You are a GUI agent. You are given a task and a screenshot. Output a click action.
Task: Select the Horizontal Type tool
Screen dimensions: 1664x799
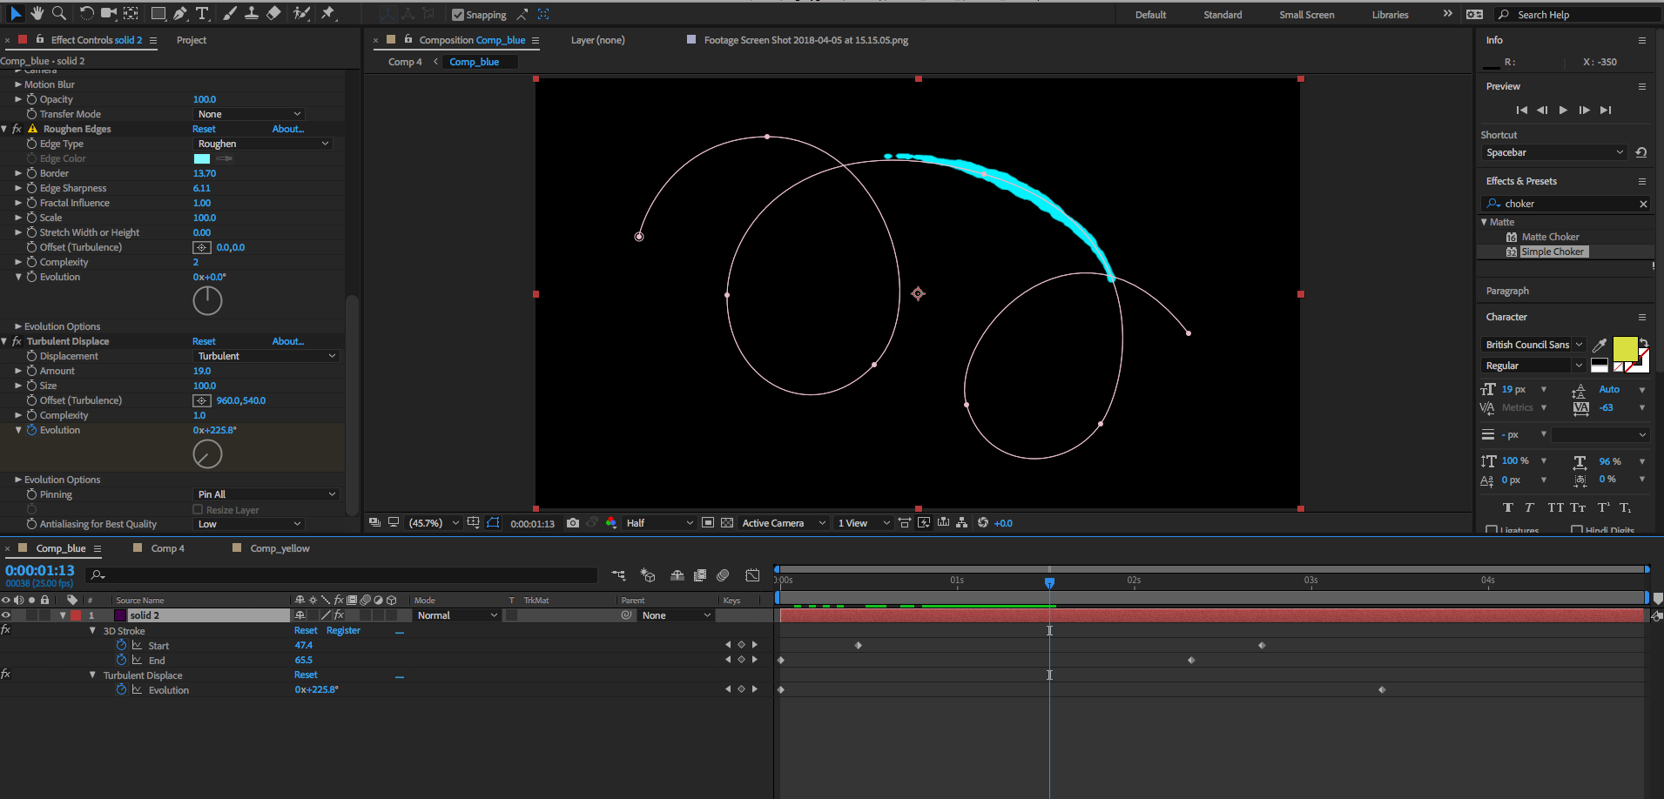tap(202, 13)
